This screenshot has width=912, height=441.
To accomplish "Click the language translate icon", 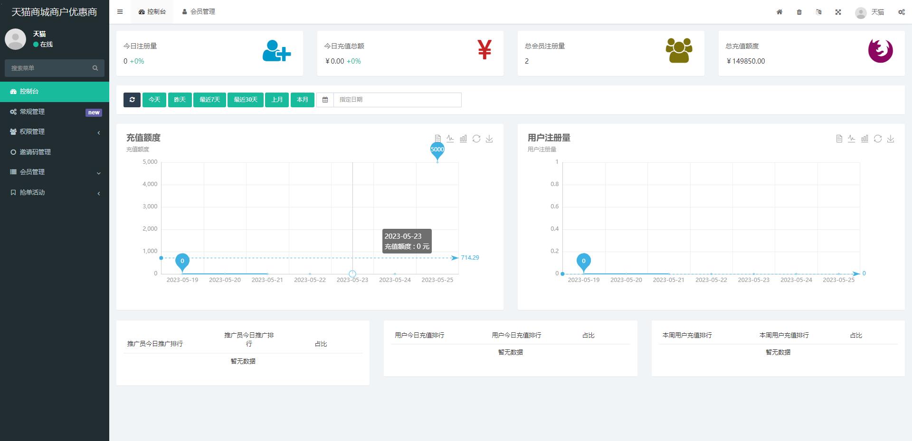I will click(x=818, y=12).
